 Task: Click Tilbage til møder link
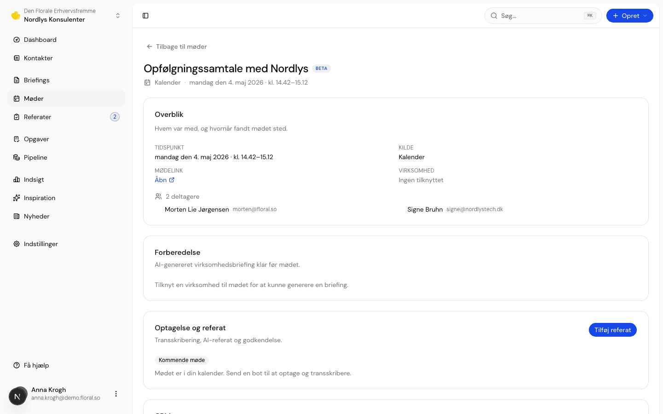point(176,46)
